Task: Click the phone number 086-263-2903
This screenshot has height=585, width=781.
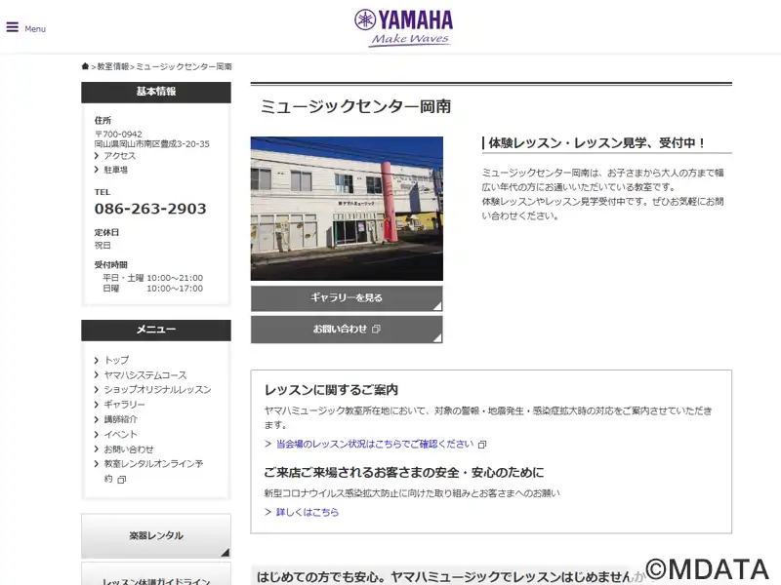Action: 150,209
